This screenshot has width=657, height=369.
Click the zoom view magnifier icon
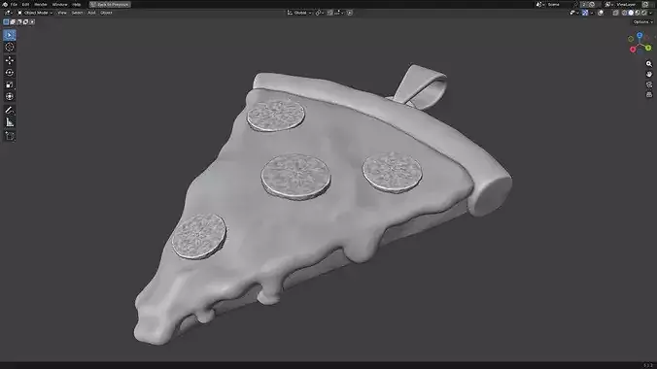(649, 64)
